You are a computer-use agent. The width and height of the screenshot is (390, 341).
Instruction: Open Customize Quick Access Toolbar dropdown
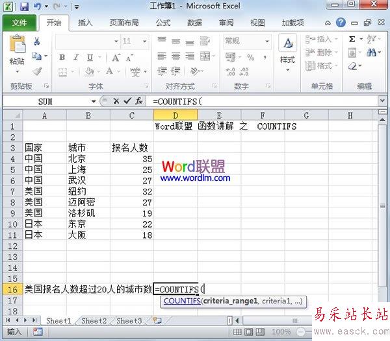point(77,7)
